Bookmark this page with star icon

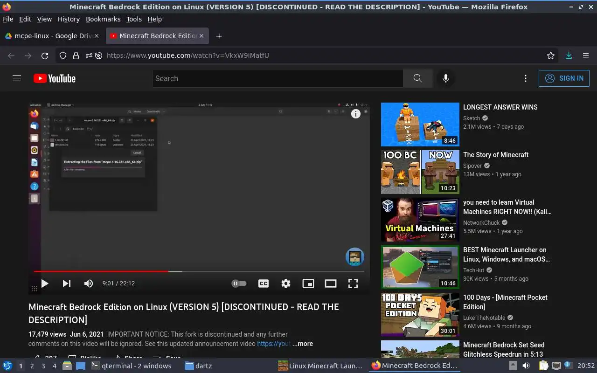(x=551, y=55)
